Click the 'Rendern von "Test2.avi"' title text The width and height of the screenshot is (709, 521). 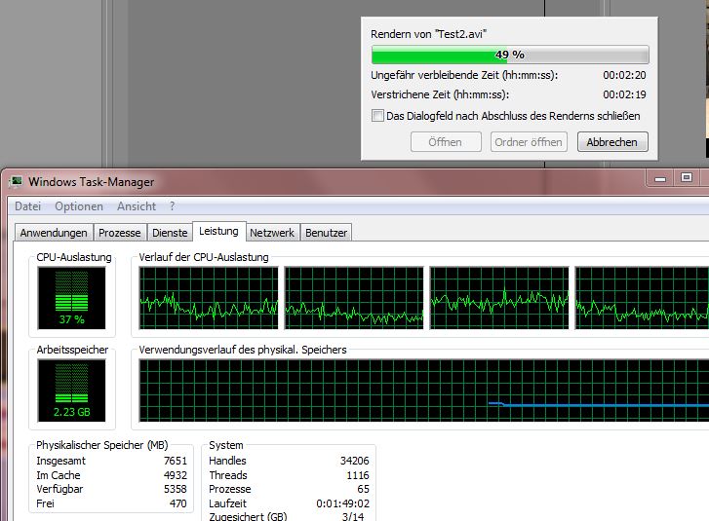pyautogui.click(x=429, y=34)
